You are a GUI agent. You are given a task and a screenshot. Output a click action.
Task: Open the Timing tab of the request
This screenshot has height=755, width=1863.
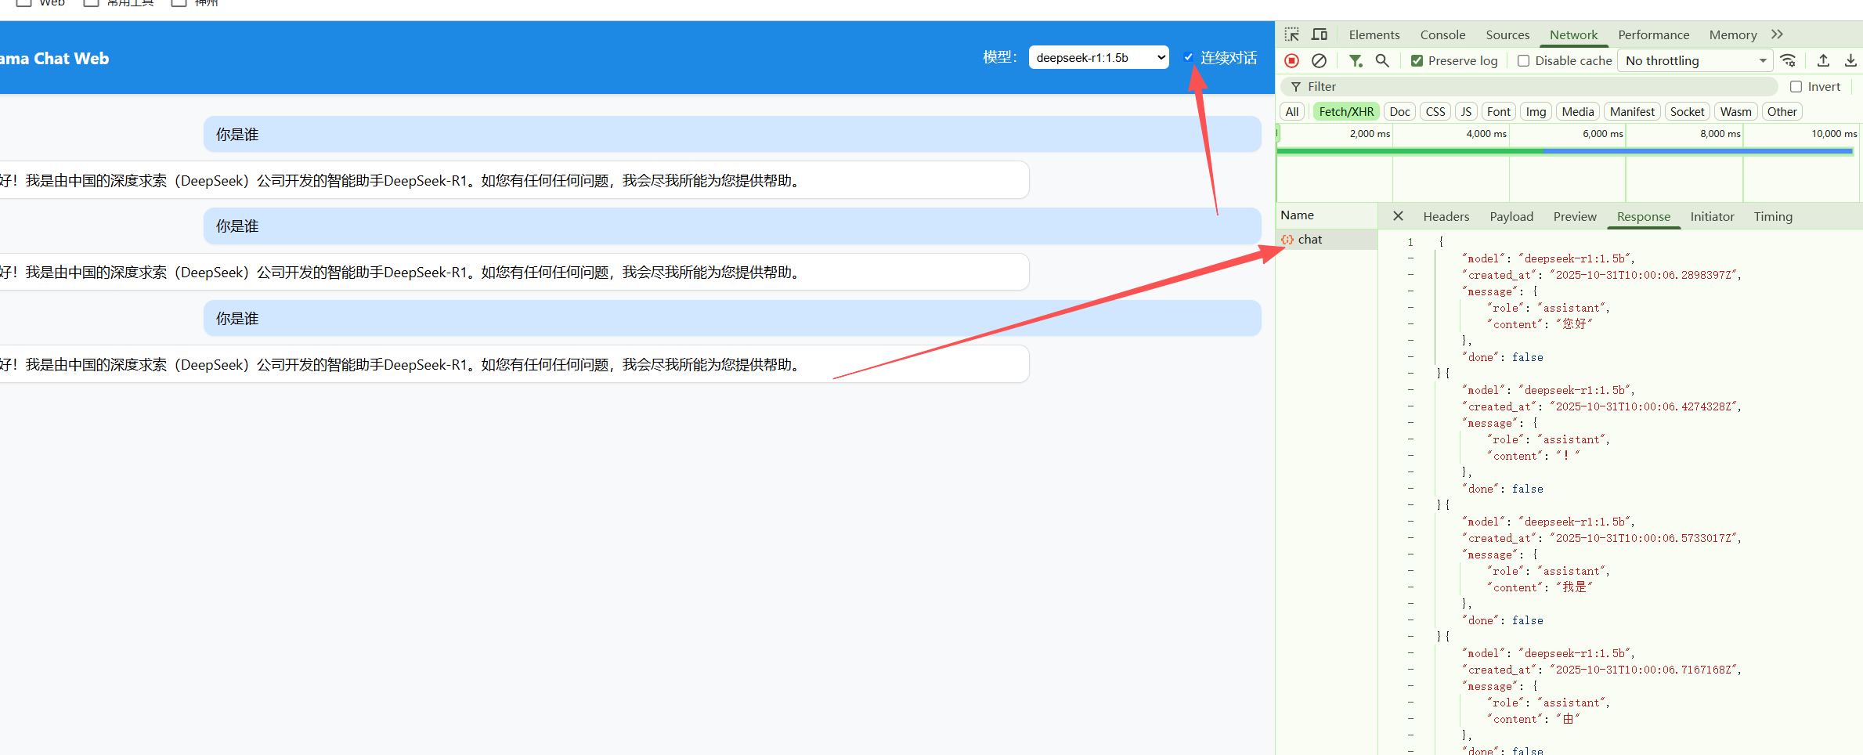click(x=1773, y=217)
